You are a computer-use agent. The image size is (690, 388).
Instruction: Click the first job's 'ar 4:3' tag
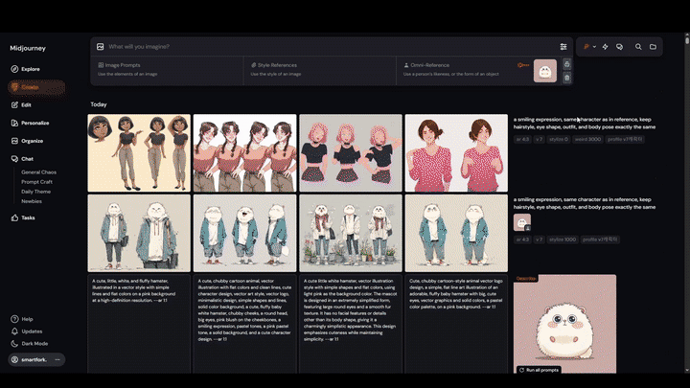pos(522,140)
